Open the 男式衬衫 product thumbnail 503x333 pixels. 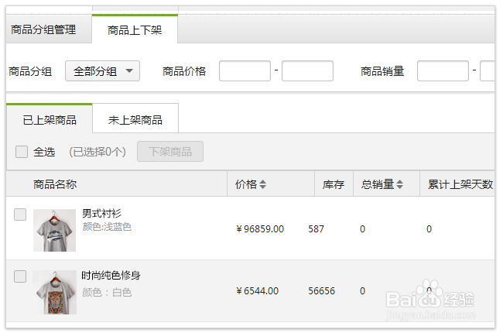coord(54,230)
